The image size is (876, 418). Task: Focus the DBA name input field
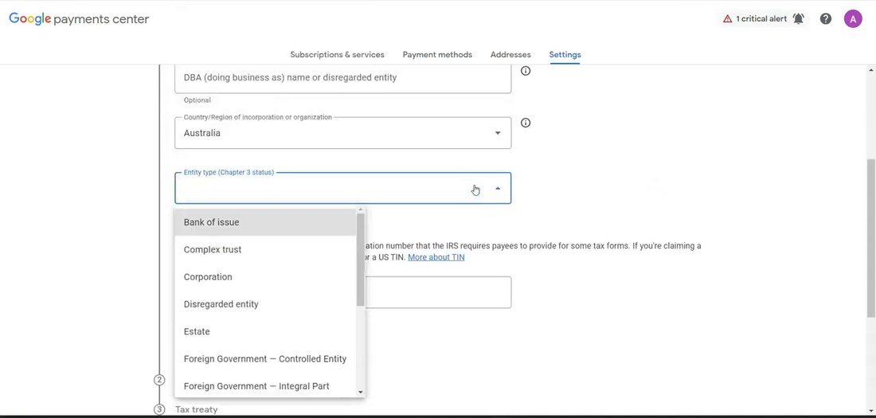tap(342, 78)
